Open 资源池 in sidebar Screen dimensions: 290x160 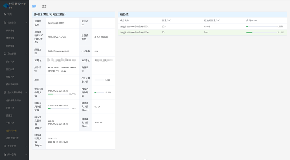pos(9,115)
